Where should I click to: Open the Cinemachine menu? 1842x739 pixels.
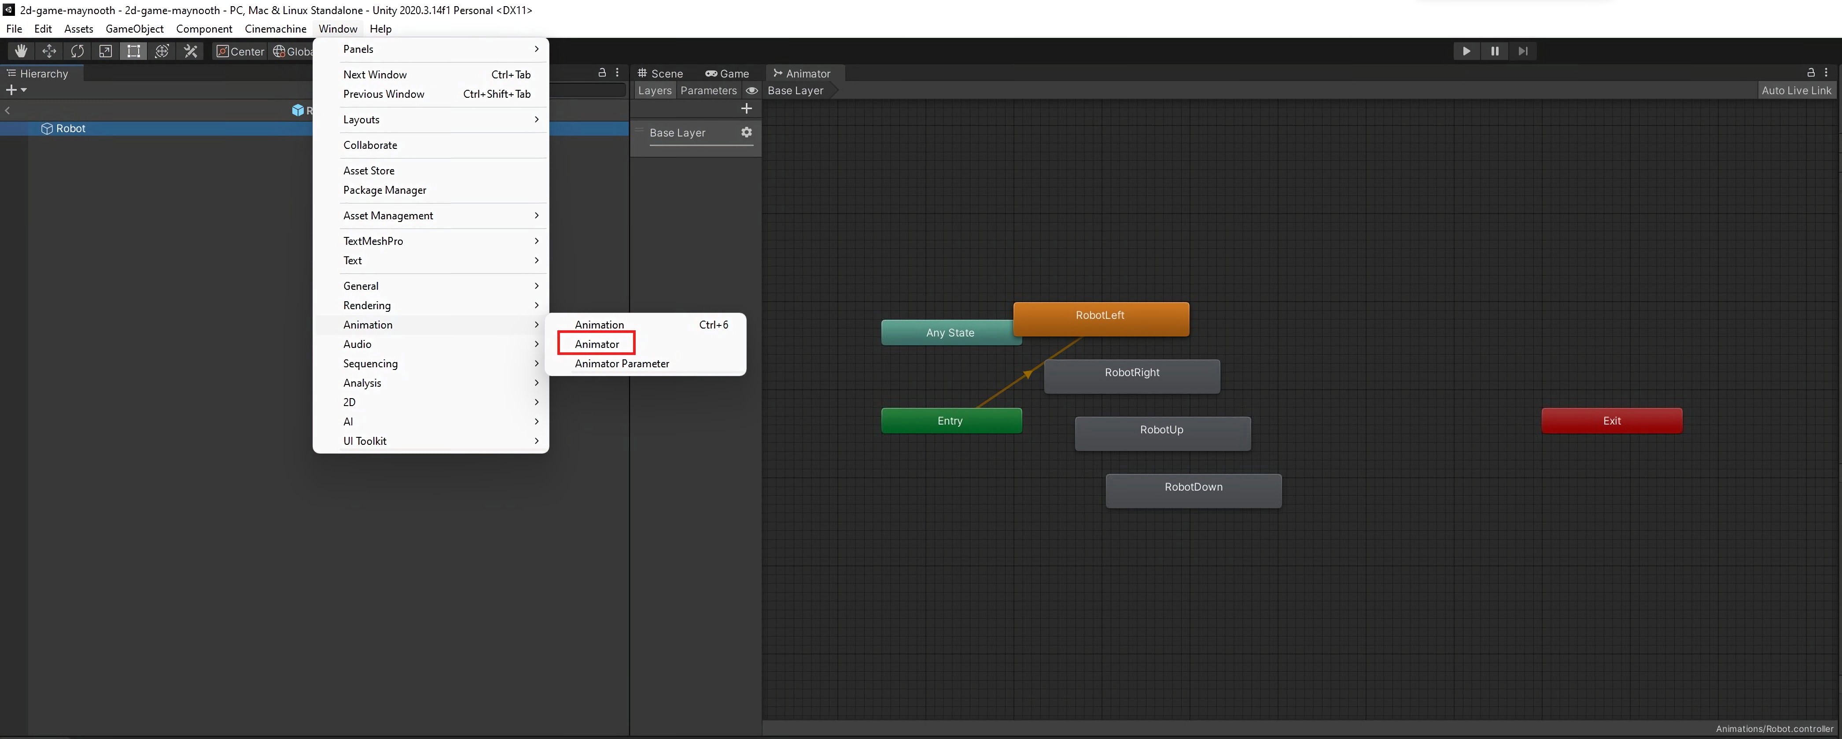tap(275, 29)
